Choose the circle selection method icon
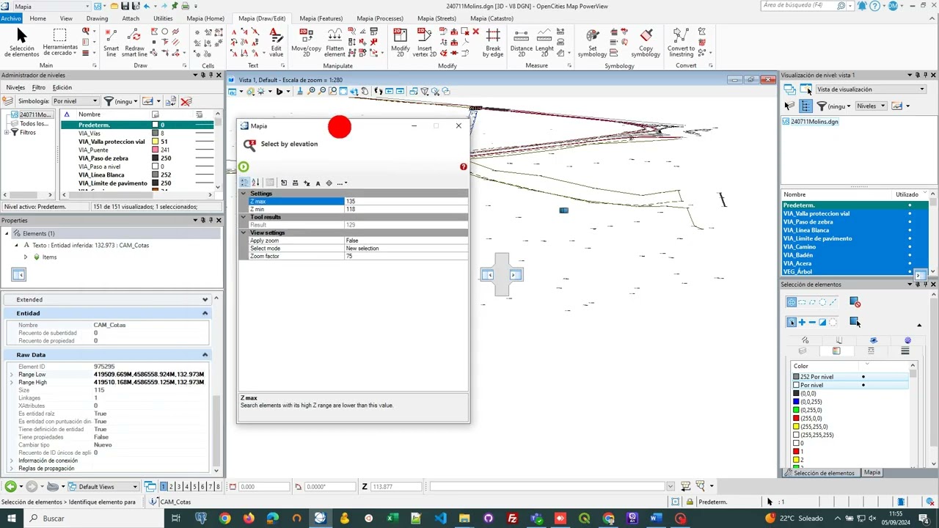 click(x=822, y=302)
